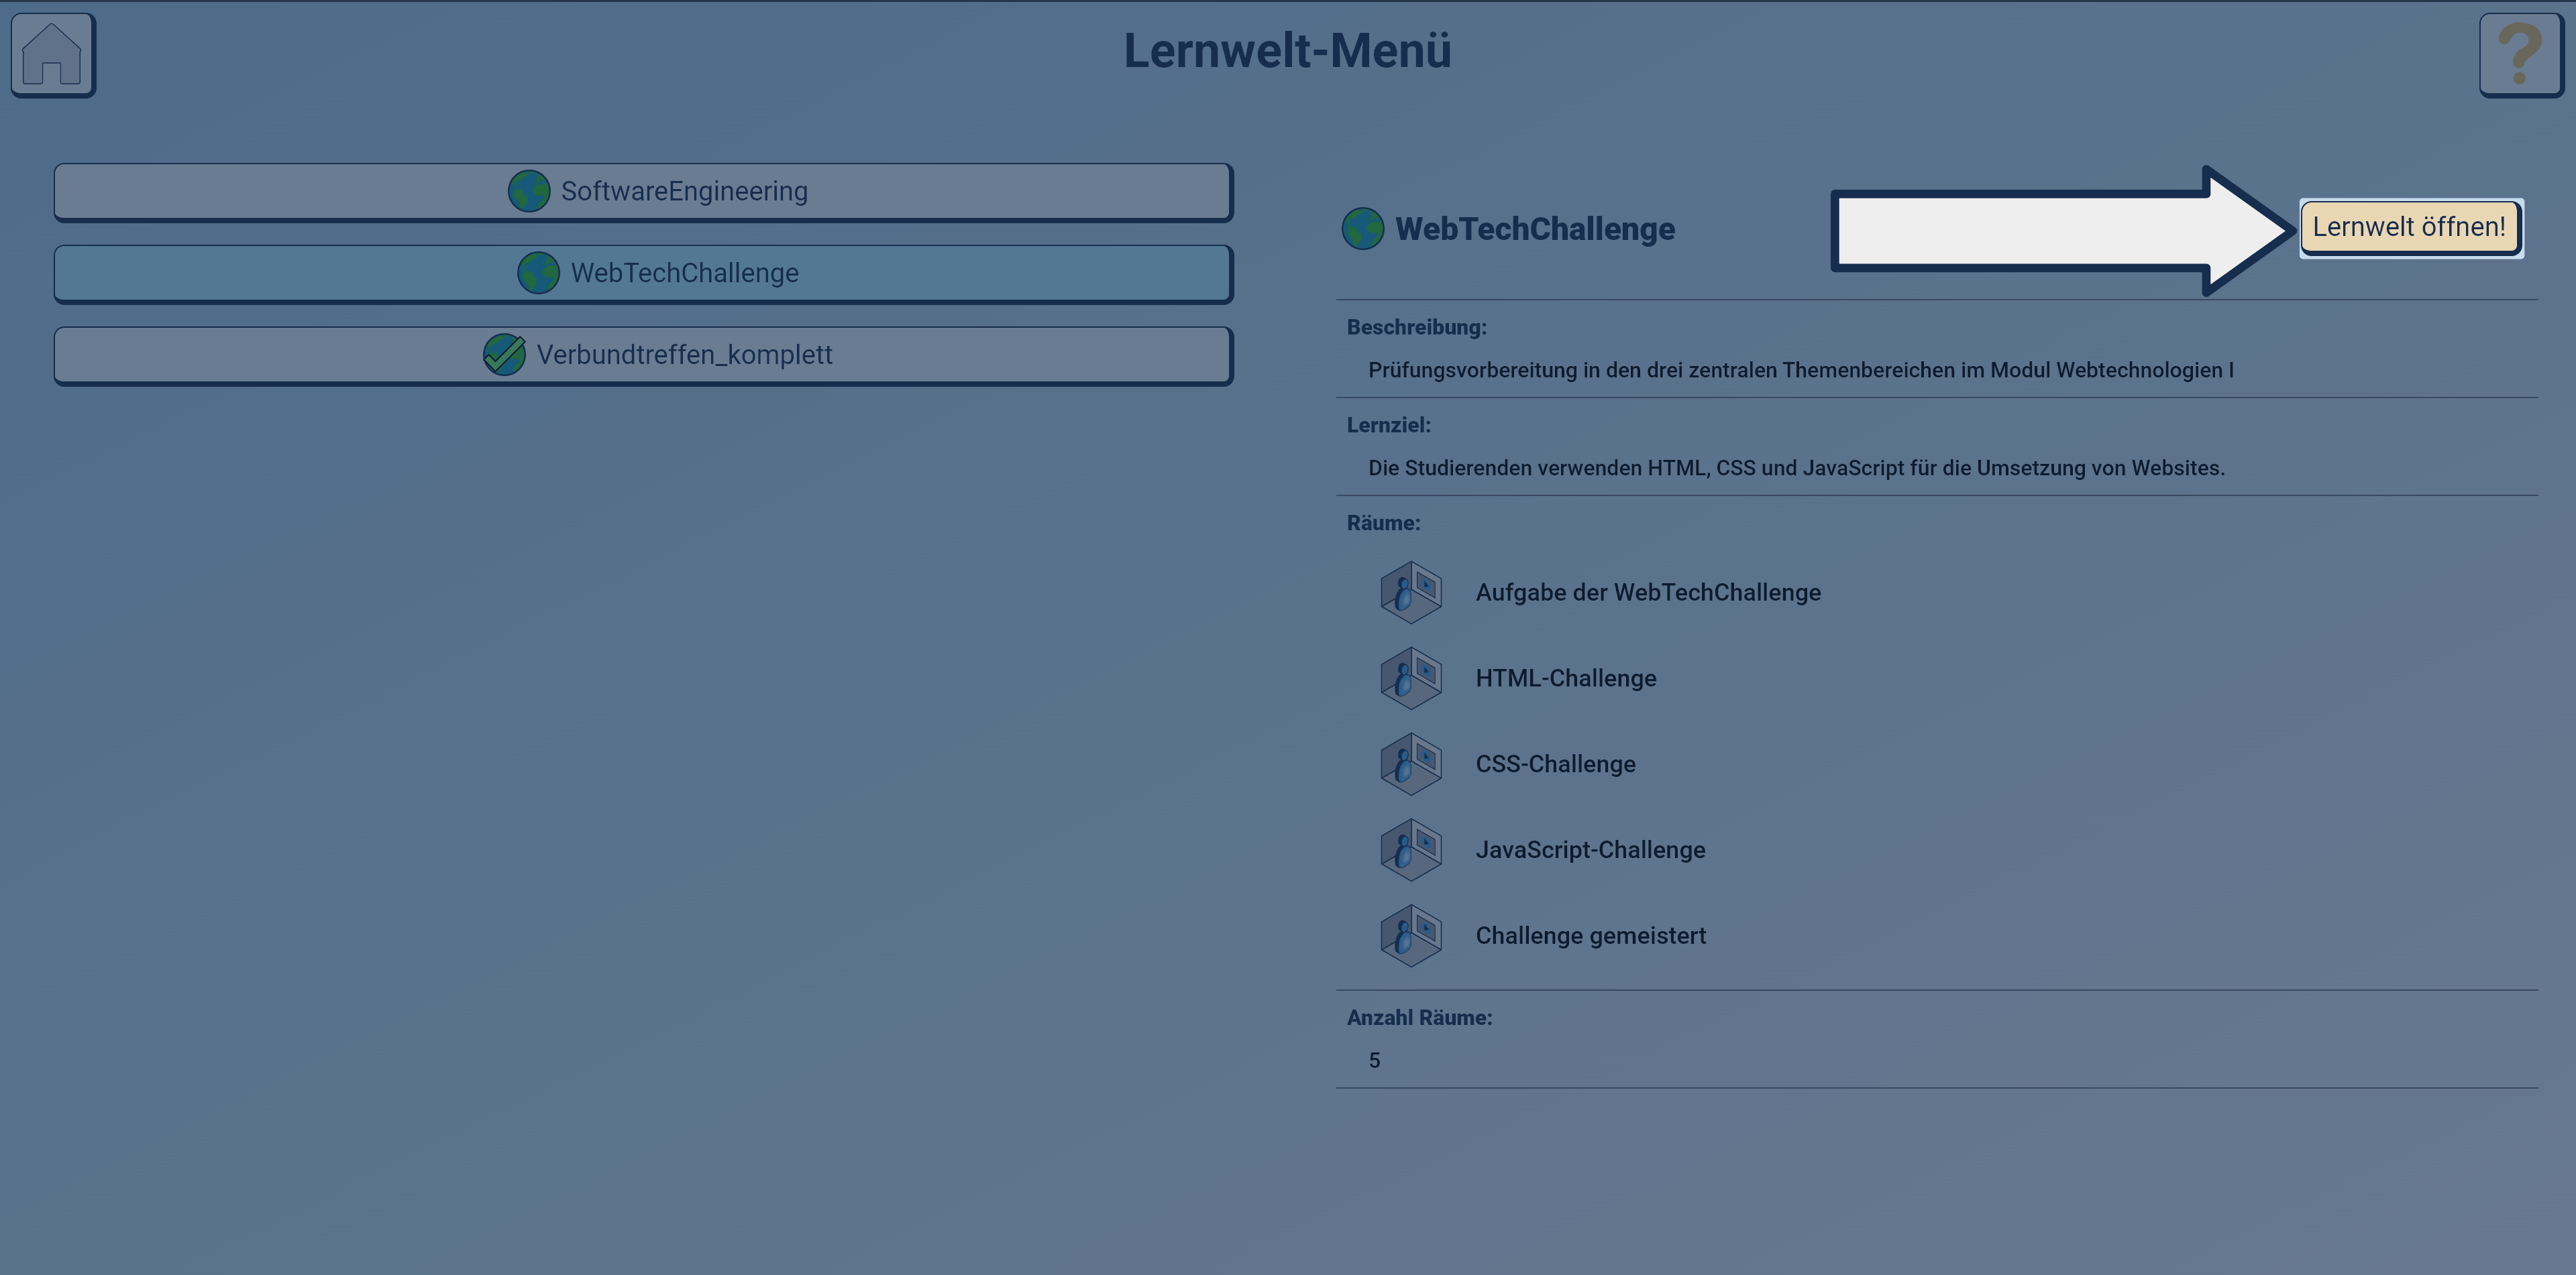
Task: Click the room icon for HTML-Challenge
Action: coord(1411,678)
